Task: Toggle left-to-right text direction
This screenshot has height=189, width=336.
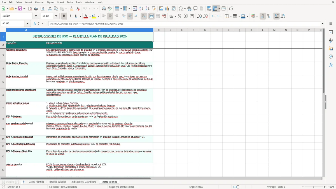Action: click(263, 16)
